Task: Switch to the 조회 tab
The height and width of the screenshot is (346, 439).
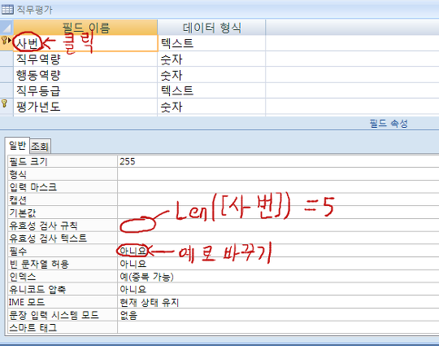Action: pyautogui.click(x=40, y=146)
